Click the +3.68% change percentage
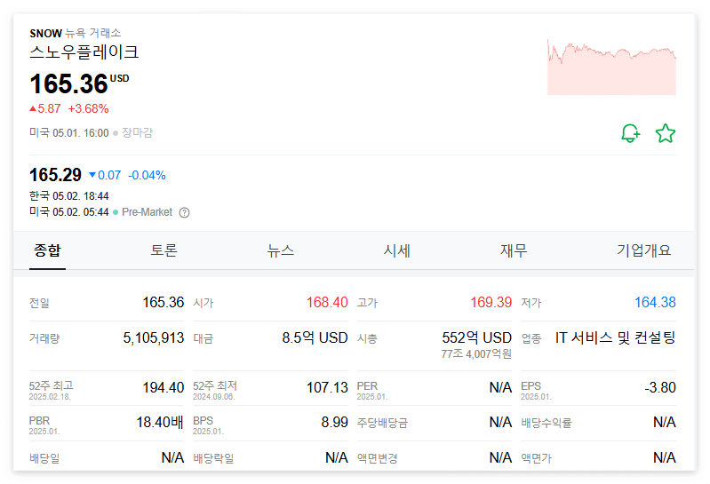The height and width of the screenshot is (484, 710). (x=88, y=108)
